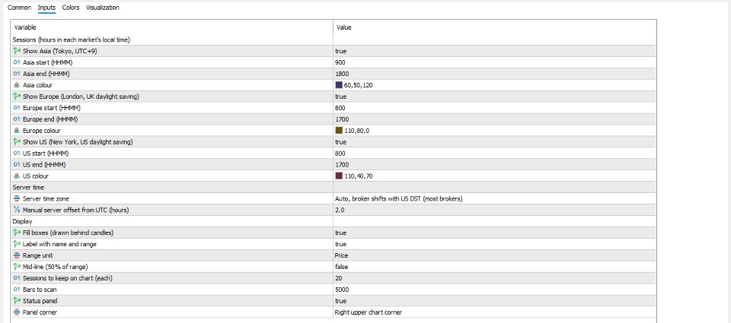Click the US start integer icon
Viewport: 731px width, 323px height.
[18, 153]
